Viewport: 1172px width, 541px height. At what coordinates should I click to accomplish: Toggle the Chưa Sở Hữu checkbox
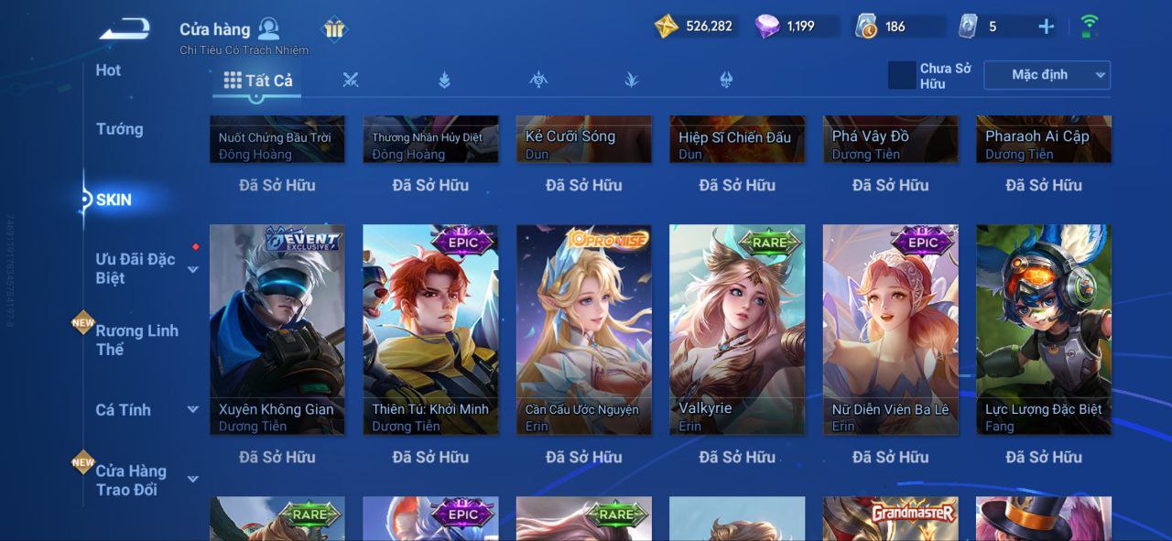[902, 75]
